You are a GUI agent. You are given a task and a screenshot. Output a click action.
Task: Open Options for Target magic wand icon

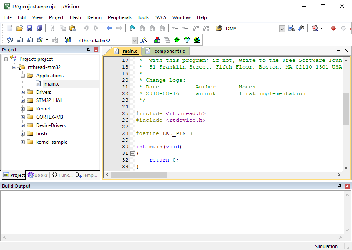point(144,40)
